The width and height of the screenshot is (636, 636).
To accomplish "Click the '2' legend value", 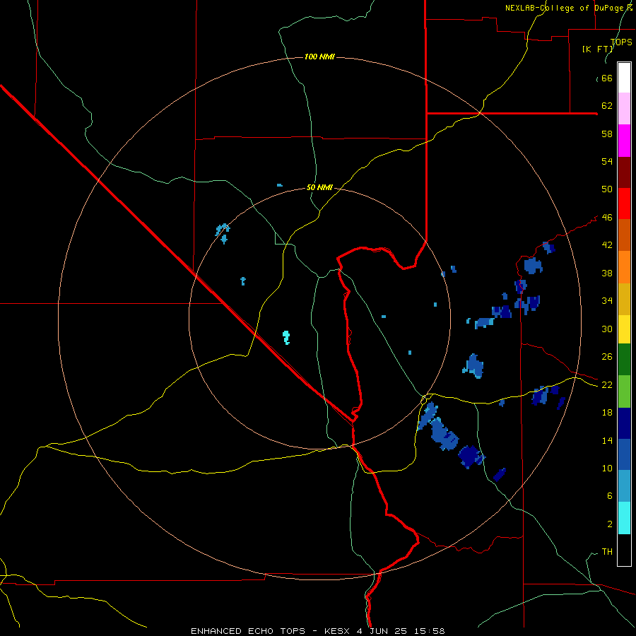I will pos(610,524).
